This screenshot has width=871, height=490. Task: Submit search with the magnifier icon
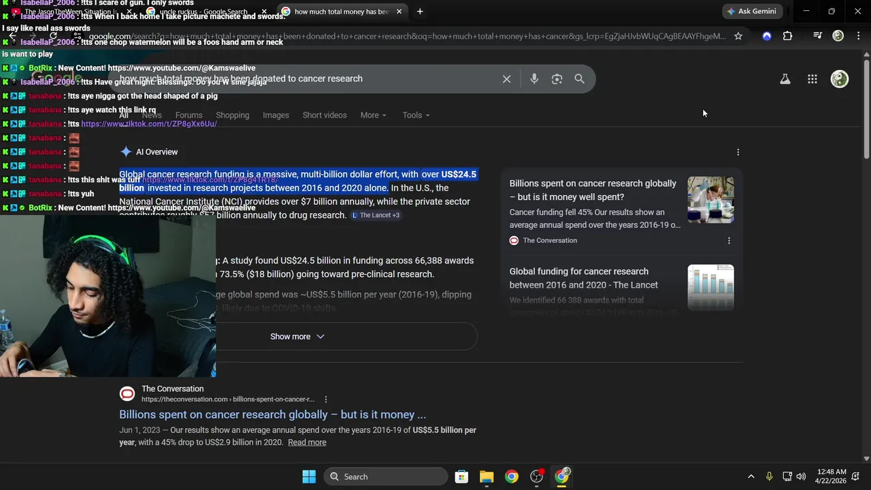pos(579,79)
